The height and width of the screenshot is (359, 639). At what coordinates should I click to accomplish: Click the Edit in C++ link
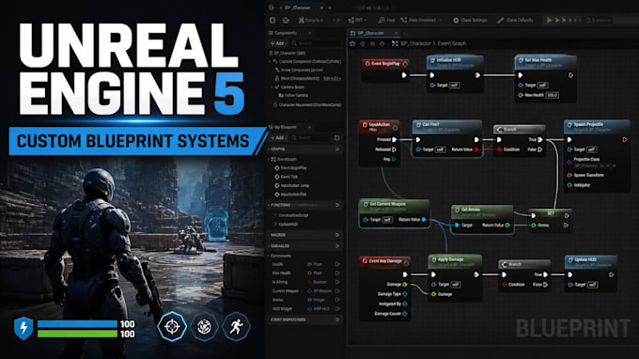(x=332, y=78)
